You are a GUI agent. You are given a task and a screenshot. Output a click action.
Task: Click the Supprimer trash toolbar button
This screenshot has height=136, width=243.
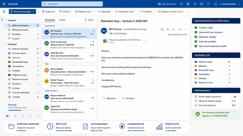[49, 11]
